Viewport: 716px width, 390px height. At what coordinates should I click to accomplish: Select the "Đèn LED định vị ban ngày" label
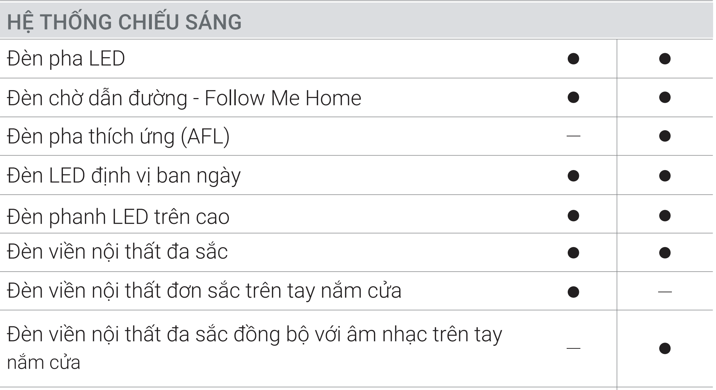pyautogui.click(x=124, y=176)
